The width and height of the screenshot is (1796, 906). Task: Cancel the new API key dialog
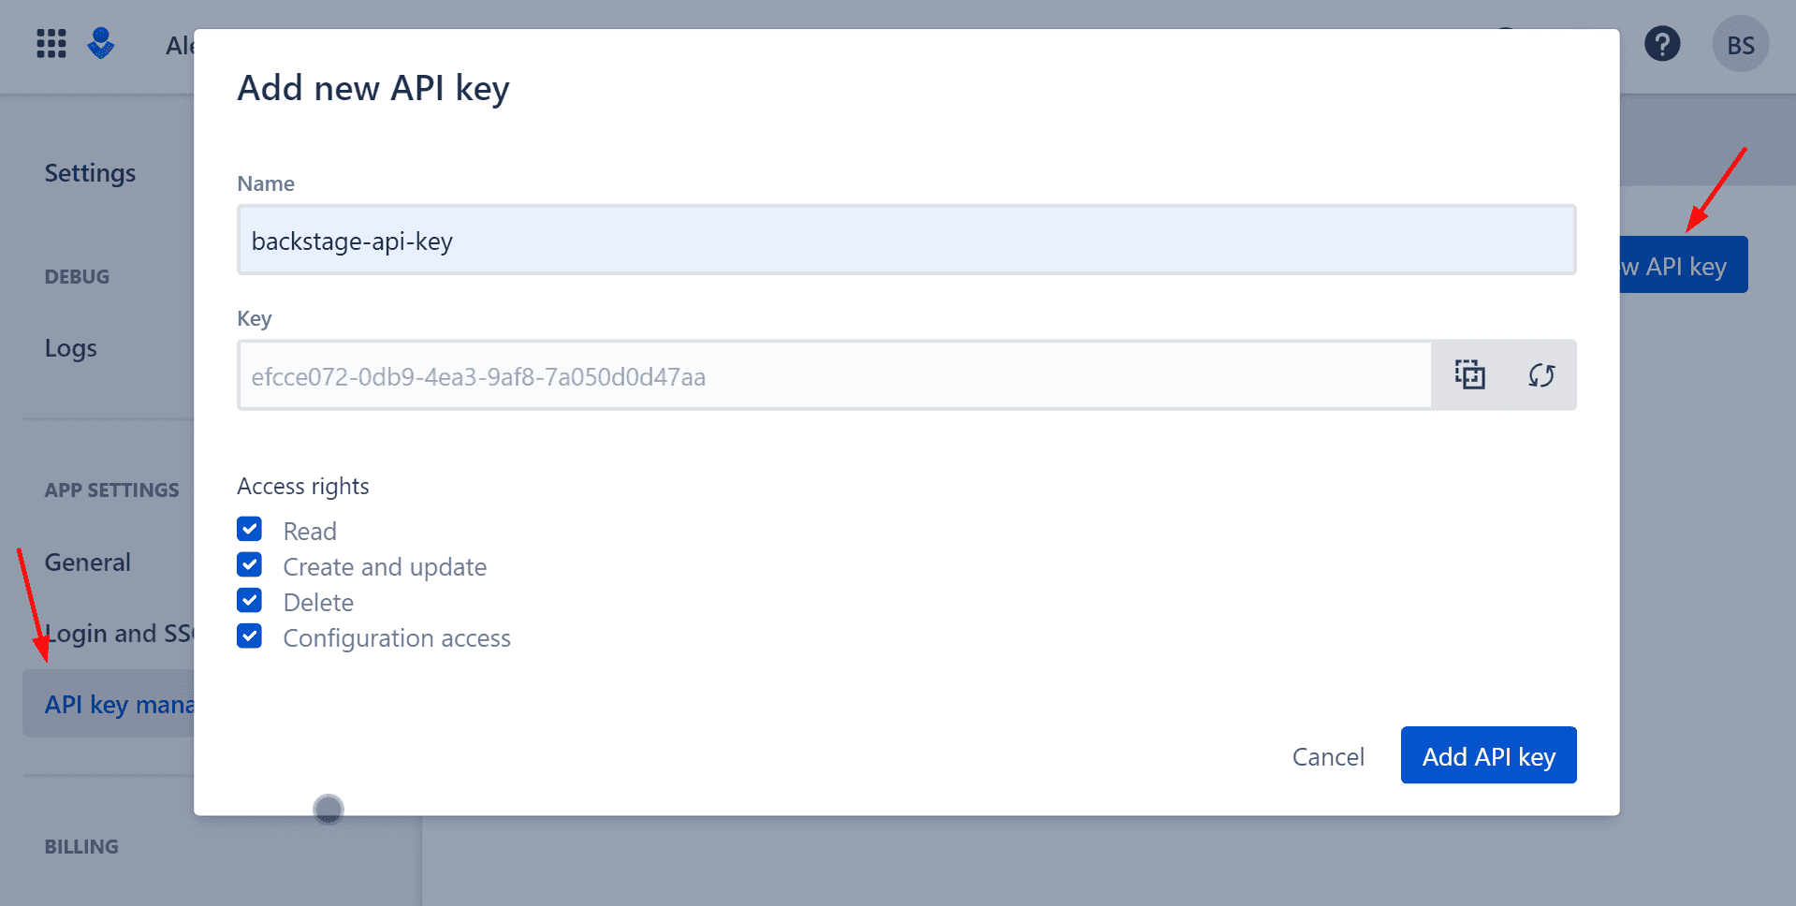click(x=1328, y=756)
